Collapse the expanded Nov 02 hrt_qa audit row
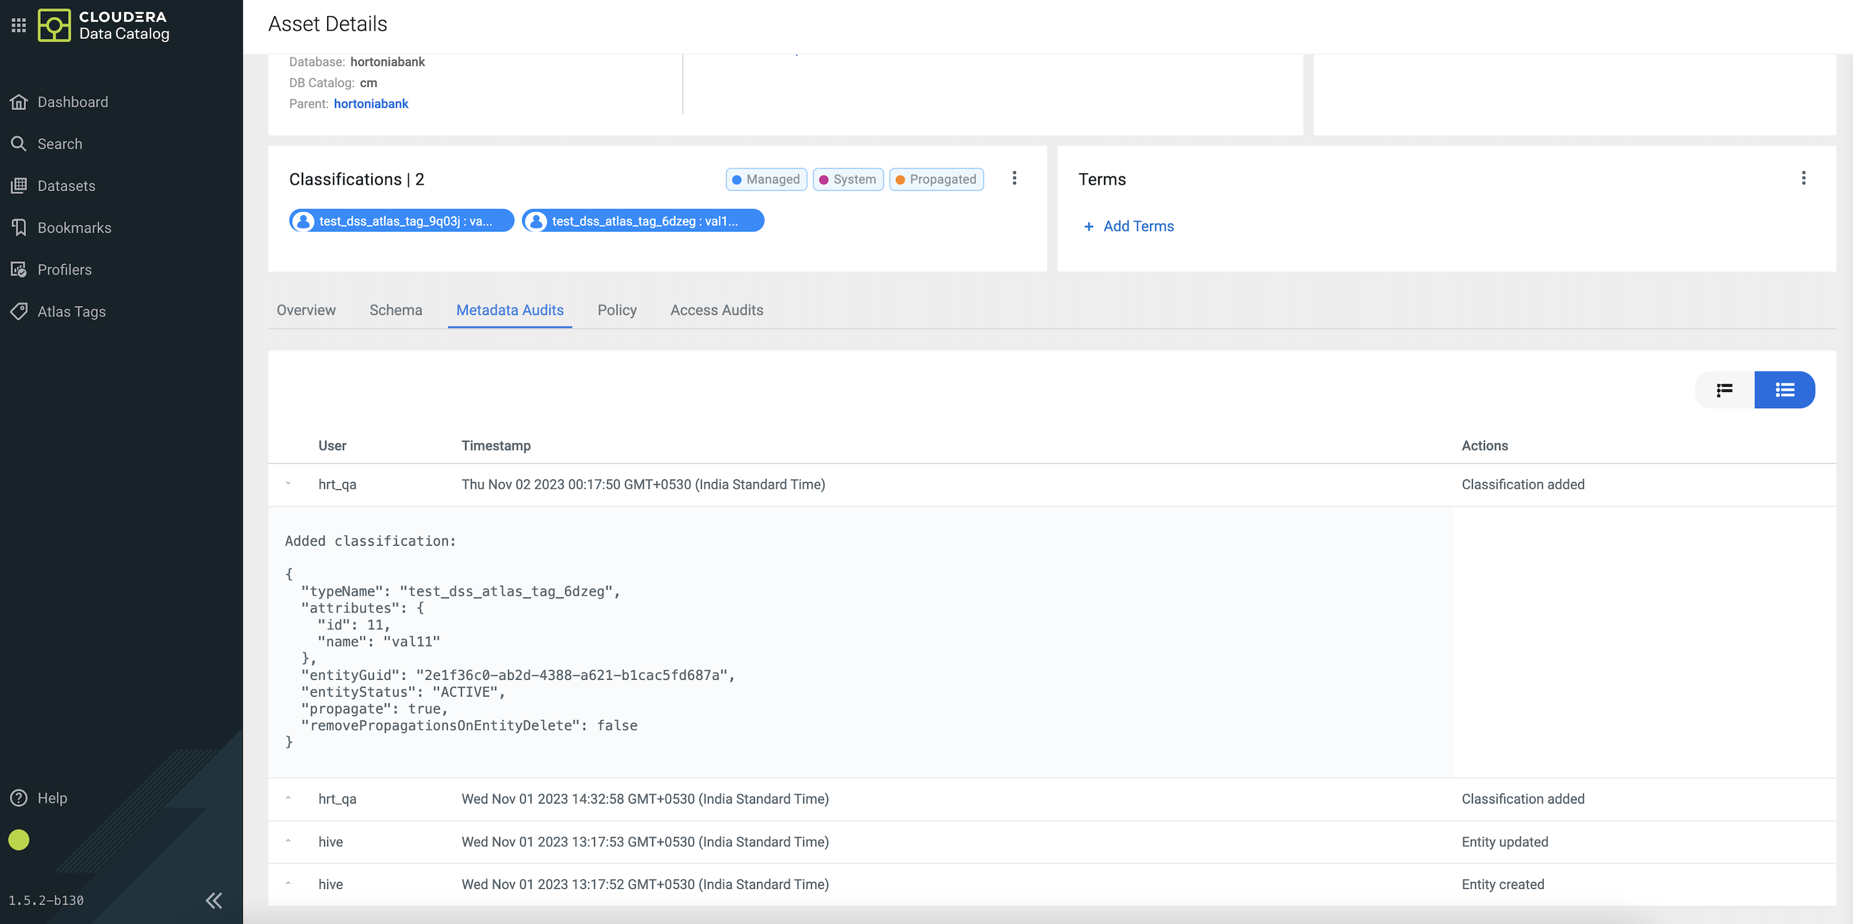Viewport: 1853px width, 924px height. 288,484
